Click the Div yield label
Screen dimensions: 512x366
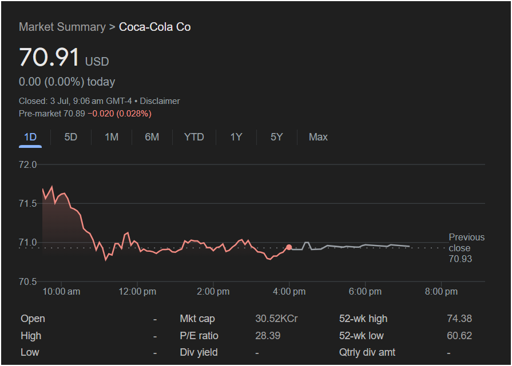click(x=199, y=353)
